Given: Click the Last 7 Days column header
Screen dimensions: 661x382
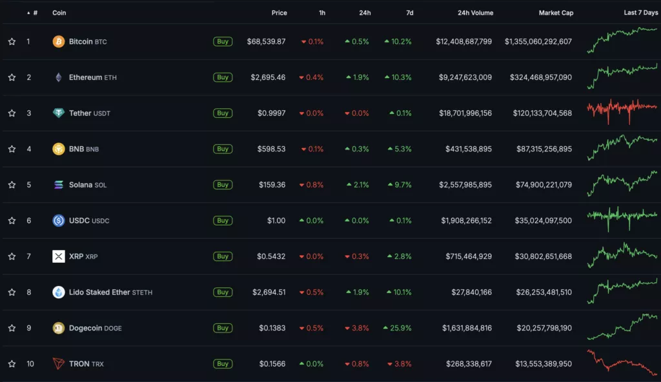Looking at the screenshot, I should (x=641, y=13).
